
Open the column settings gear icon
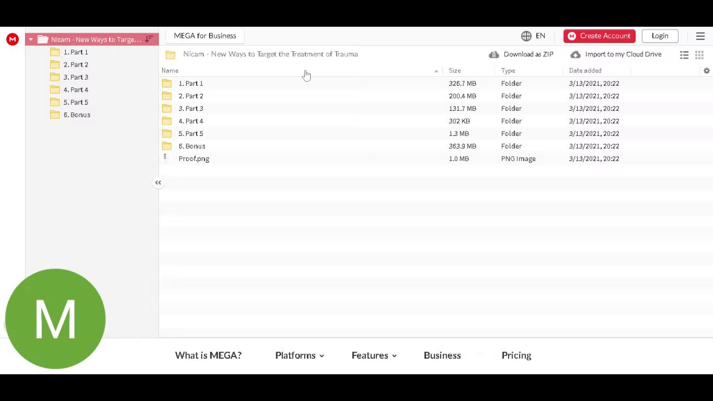706,71
